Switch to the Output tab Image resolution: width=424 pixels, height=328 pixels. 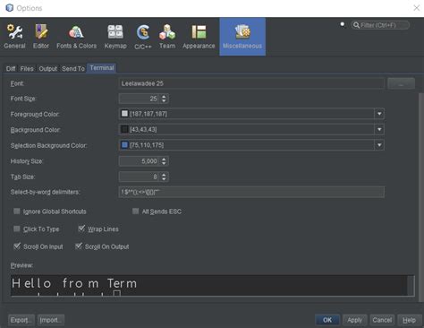[x=47, y=69]
